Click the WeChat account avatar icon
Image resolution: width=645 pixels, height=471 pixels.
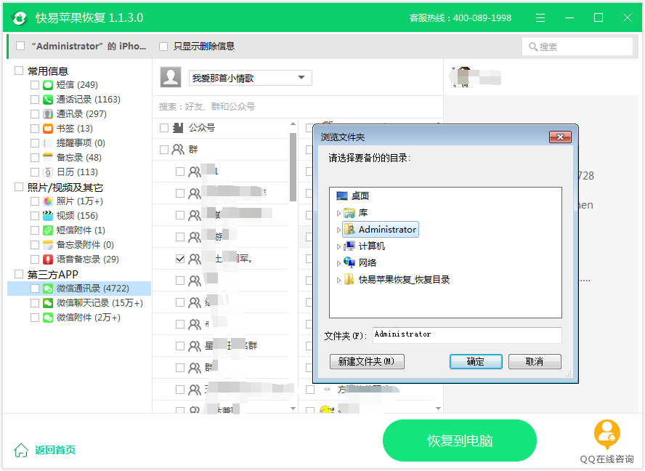[171, 77]
